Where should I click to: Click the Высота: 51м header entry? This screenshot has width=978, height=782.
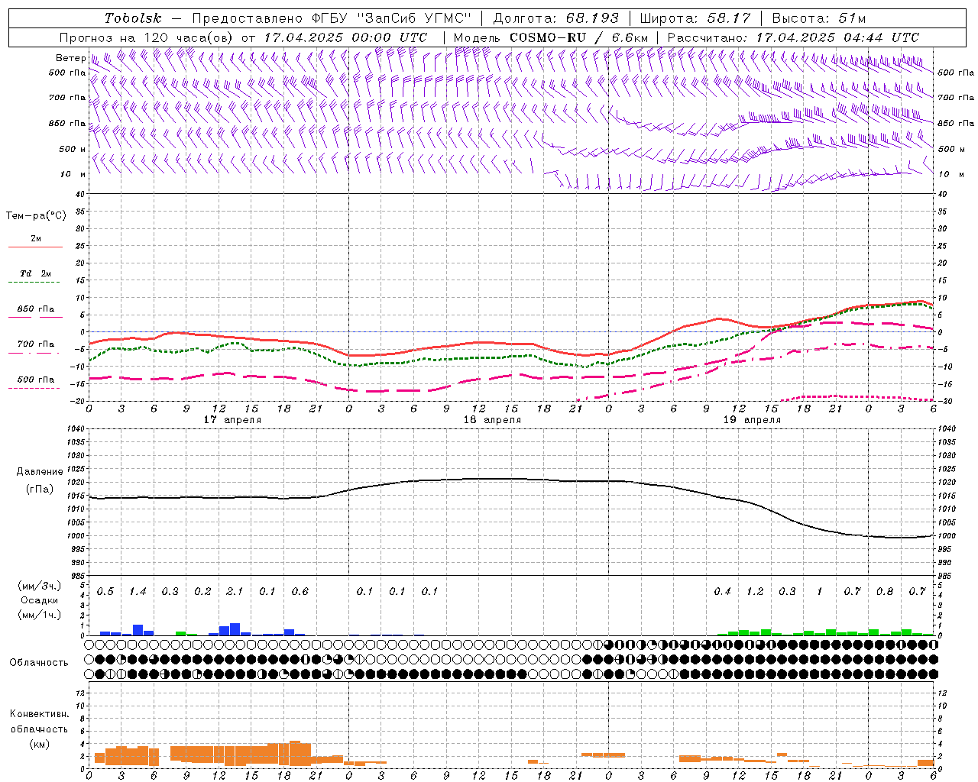[818, 18]
